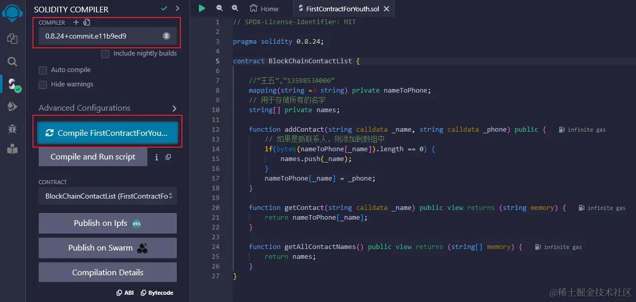Screen dimensions: 636x302
Task: Switch to the Home tab
Action: pyautogui.click(x=264, y=9)
